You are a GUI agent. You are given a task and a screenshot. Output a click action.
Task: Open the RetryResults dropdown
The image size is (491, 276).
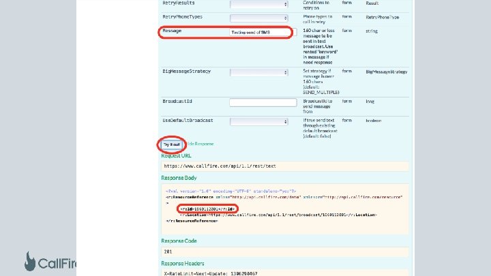258,4
